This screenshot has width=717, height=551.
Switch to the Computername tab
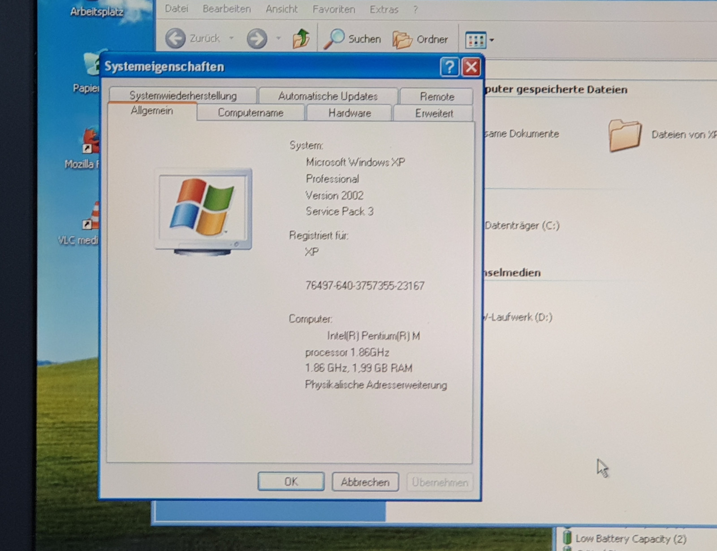coord(251,113)
